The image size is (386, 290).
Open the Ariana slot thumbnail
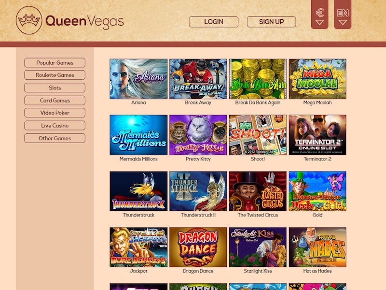(x=138, y=79)
